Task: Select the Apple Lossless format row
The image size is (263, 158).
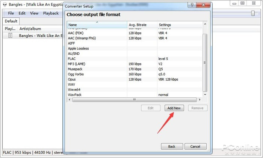Action: (135, 49)
